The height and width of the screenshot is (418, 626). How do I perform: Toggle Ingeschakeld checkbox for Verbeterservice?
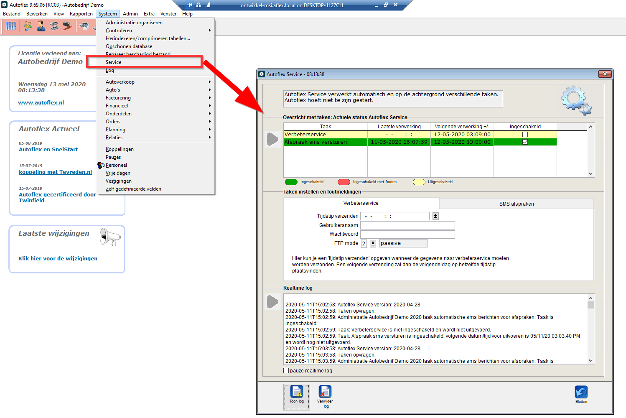pyautogui.click(x=525, y=135)
